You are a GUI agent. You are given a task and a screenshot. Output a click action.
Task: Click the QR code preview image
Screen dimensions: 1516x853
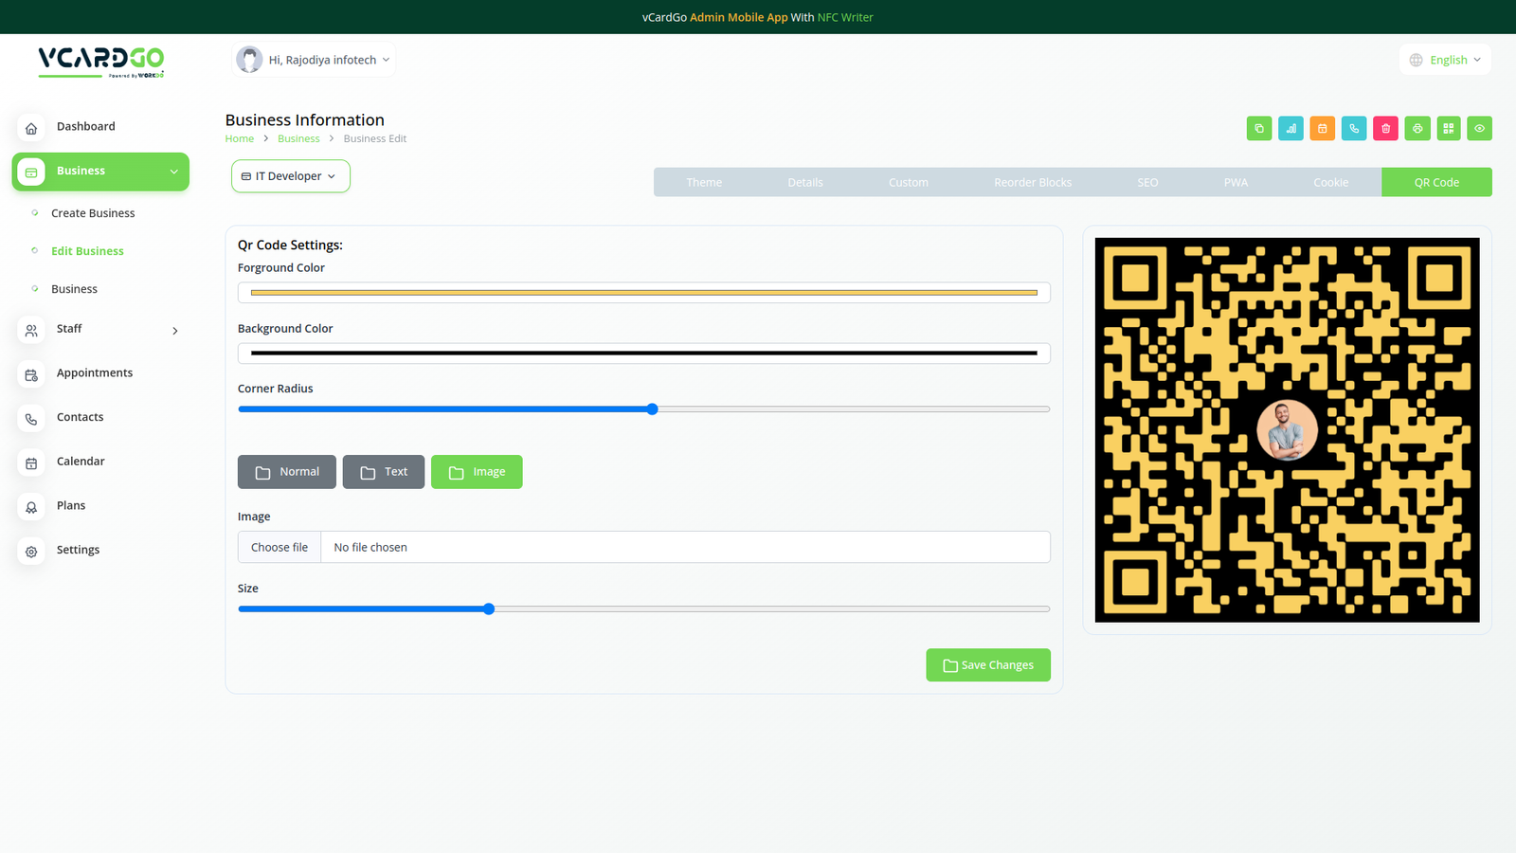point(1287,430)
